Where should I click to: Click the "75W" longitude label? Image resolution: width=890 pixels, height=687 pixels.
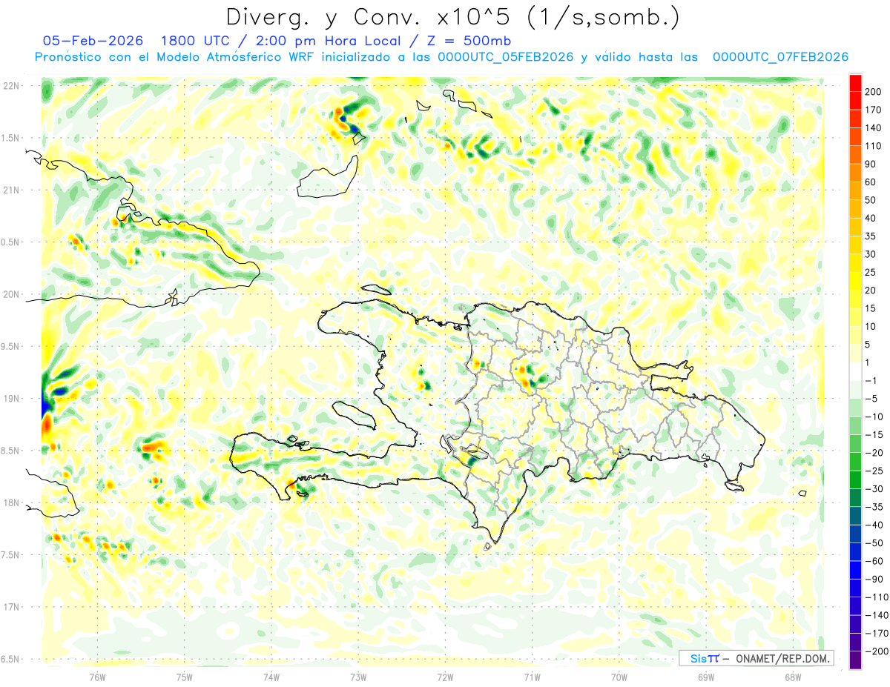click(x=184, y=676)
